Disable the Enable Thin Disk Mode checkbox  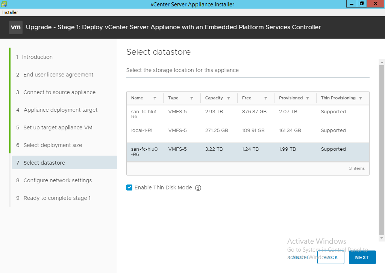click(129, 187)
